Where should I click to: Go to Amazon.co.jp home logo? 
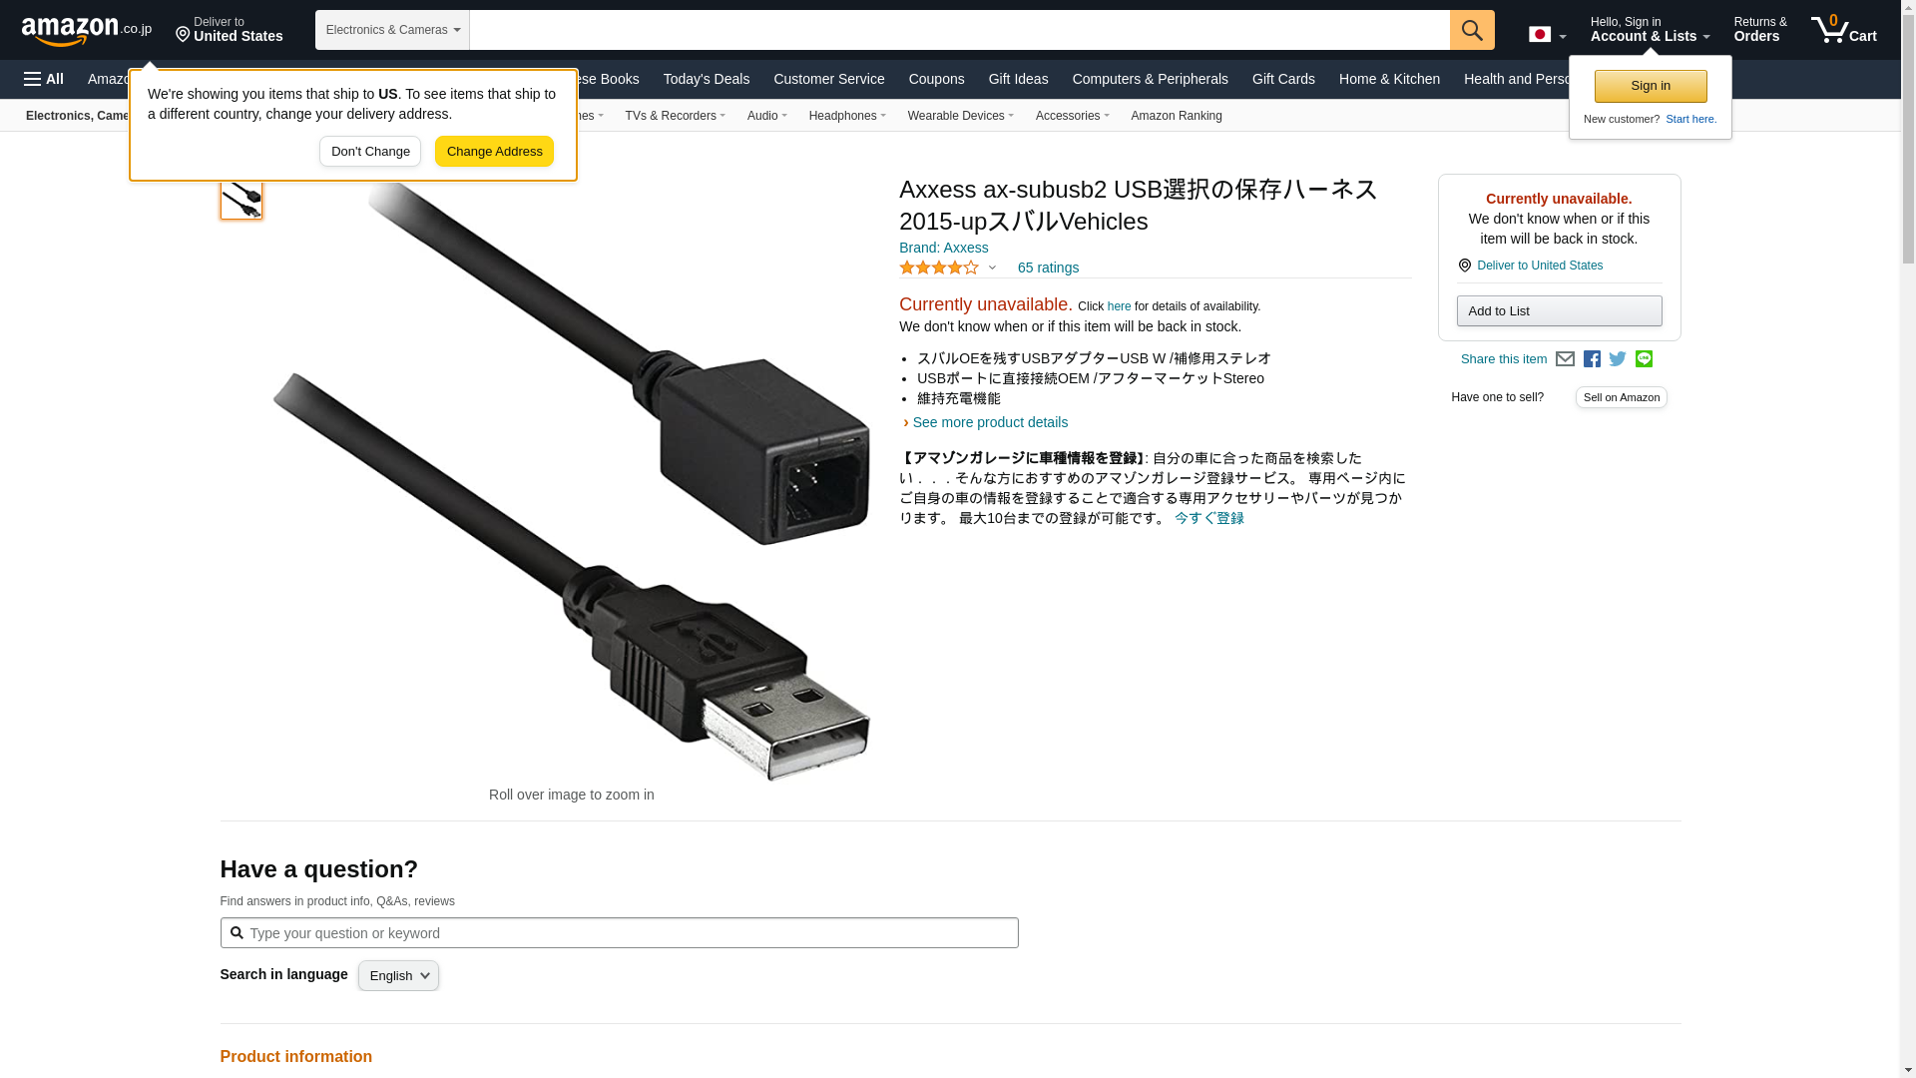tap(87, 30)
